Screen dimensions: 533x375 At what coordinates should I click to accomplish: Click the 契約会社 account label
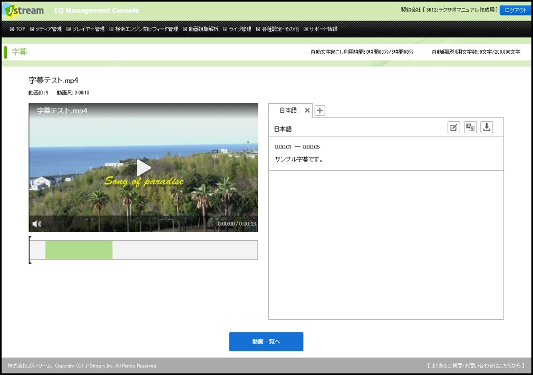pyautogui.click(x=449, y=10)
